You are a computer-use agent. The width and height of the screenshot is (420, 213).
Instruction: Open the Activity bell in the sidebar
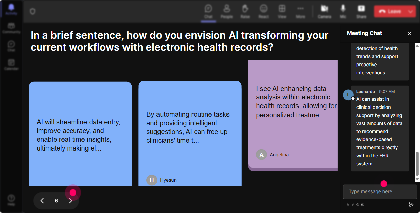click(x=11, y=9)
